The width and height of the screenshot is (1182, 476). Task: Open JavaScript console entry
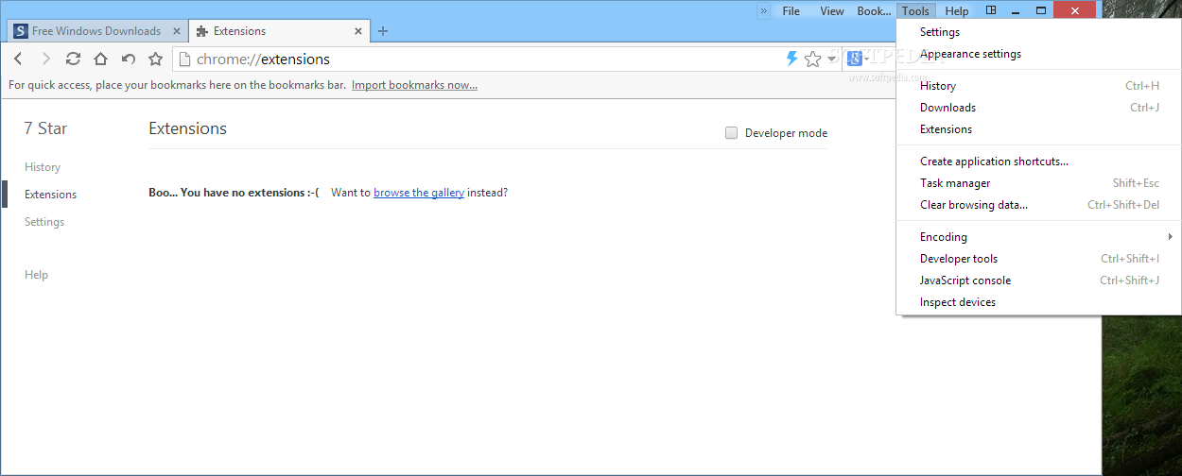[1038, 280]
